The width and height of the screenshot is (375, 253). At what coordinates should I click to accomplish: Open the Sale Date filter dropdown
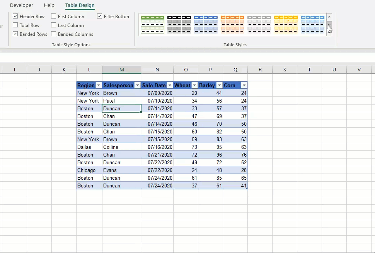tap(170, 85)
